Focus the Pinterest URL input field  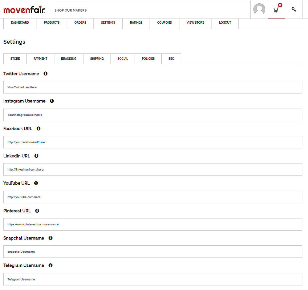point(153,224)
